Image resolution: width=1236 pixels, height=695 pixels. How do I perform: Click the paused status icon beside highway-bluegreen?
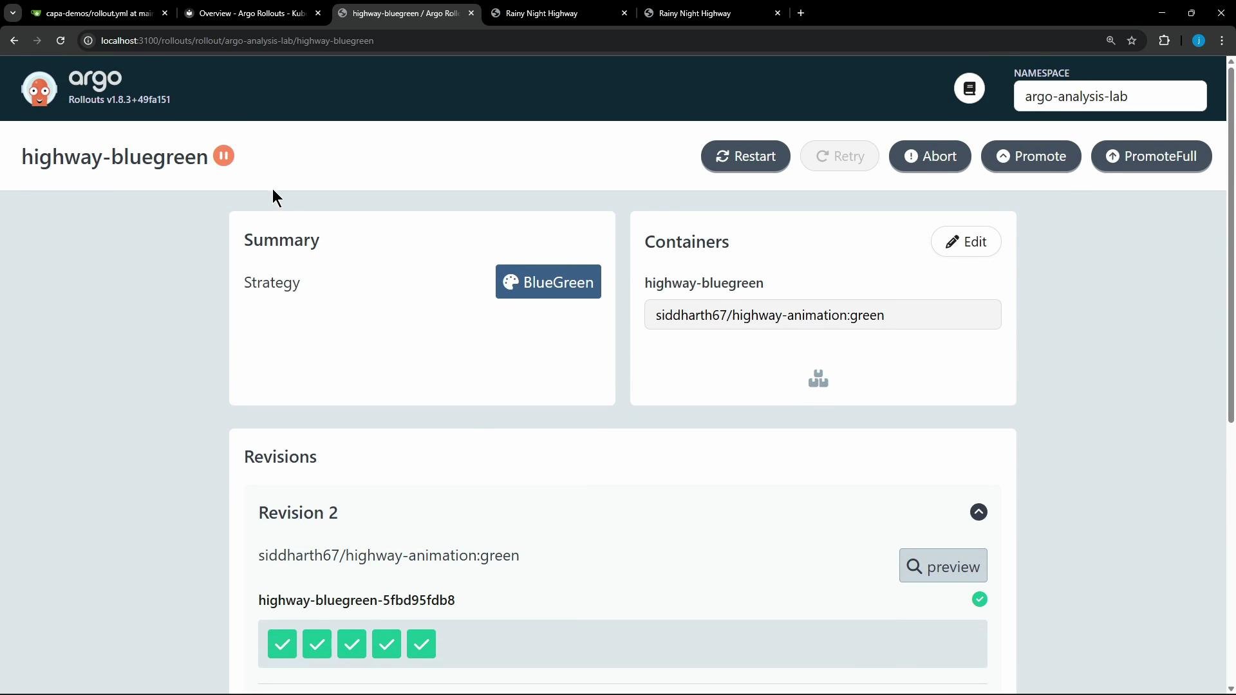[x=223, y=156]
